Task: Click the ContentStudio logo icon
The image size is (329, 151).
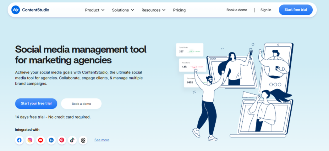Action: pos(16,10)
